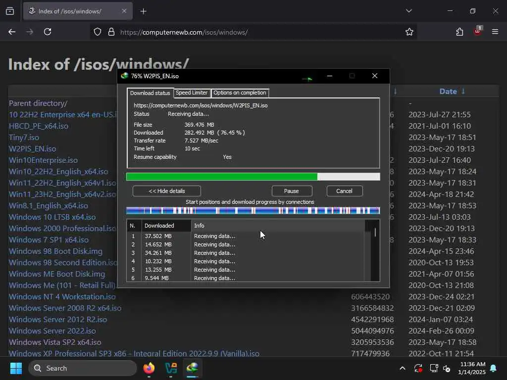This screenshot has width=507, height=380.
Task: Open Windows 98 Boot Disk.img link
Action: [x=55, y=251]
